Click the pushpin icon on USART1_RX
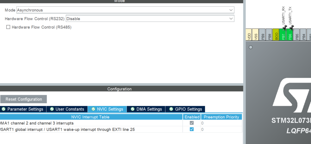Viewport: 311px width, 144px height. click(x=285, y=27)
